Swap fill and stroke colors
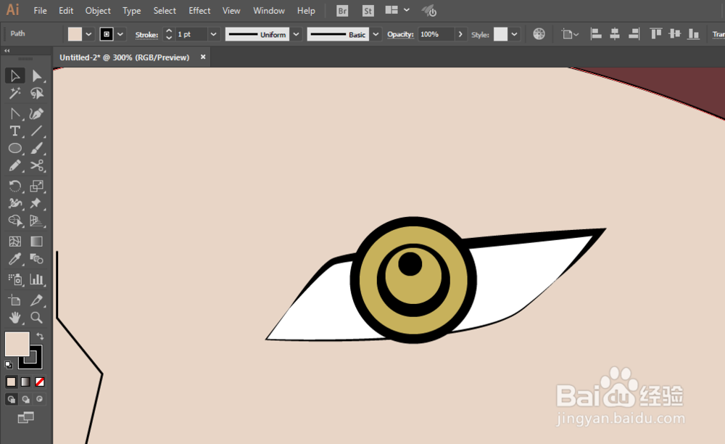Image resolution: width=725 pixels, height=444 pixels. (40, 336)
